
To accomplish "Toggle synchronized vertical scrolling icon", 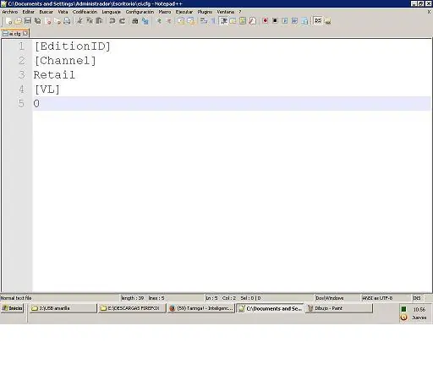I will 181,21.
